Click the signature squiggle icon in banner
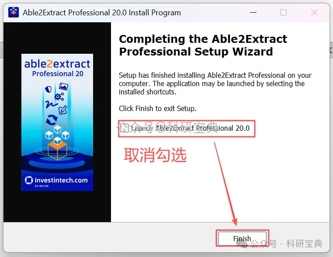 click(x=51, y=104)
